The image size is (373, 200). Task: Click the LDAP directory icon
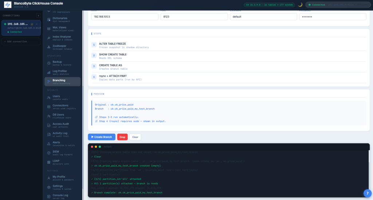point(49,162)
